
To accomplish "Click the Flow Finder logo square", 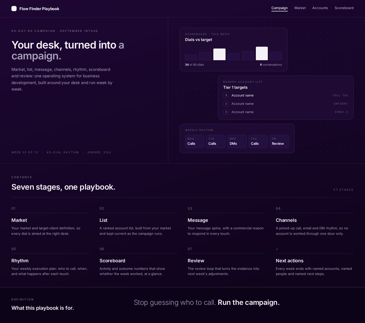I will [14, 9].
